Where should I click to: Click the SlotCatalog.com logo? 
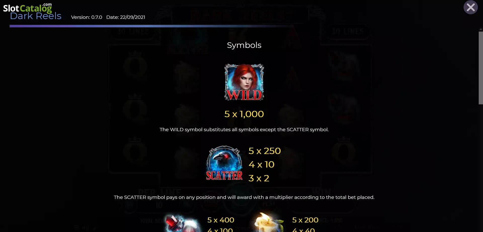(27, 8)
